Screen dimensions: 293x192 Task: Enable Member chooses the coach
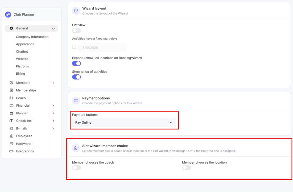coord(77,168)
